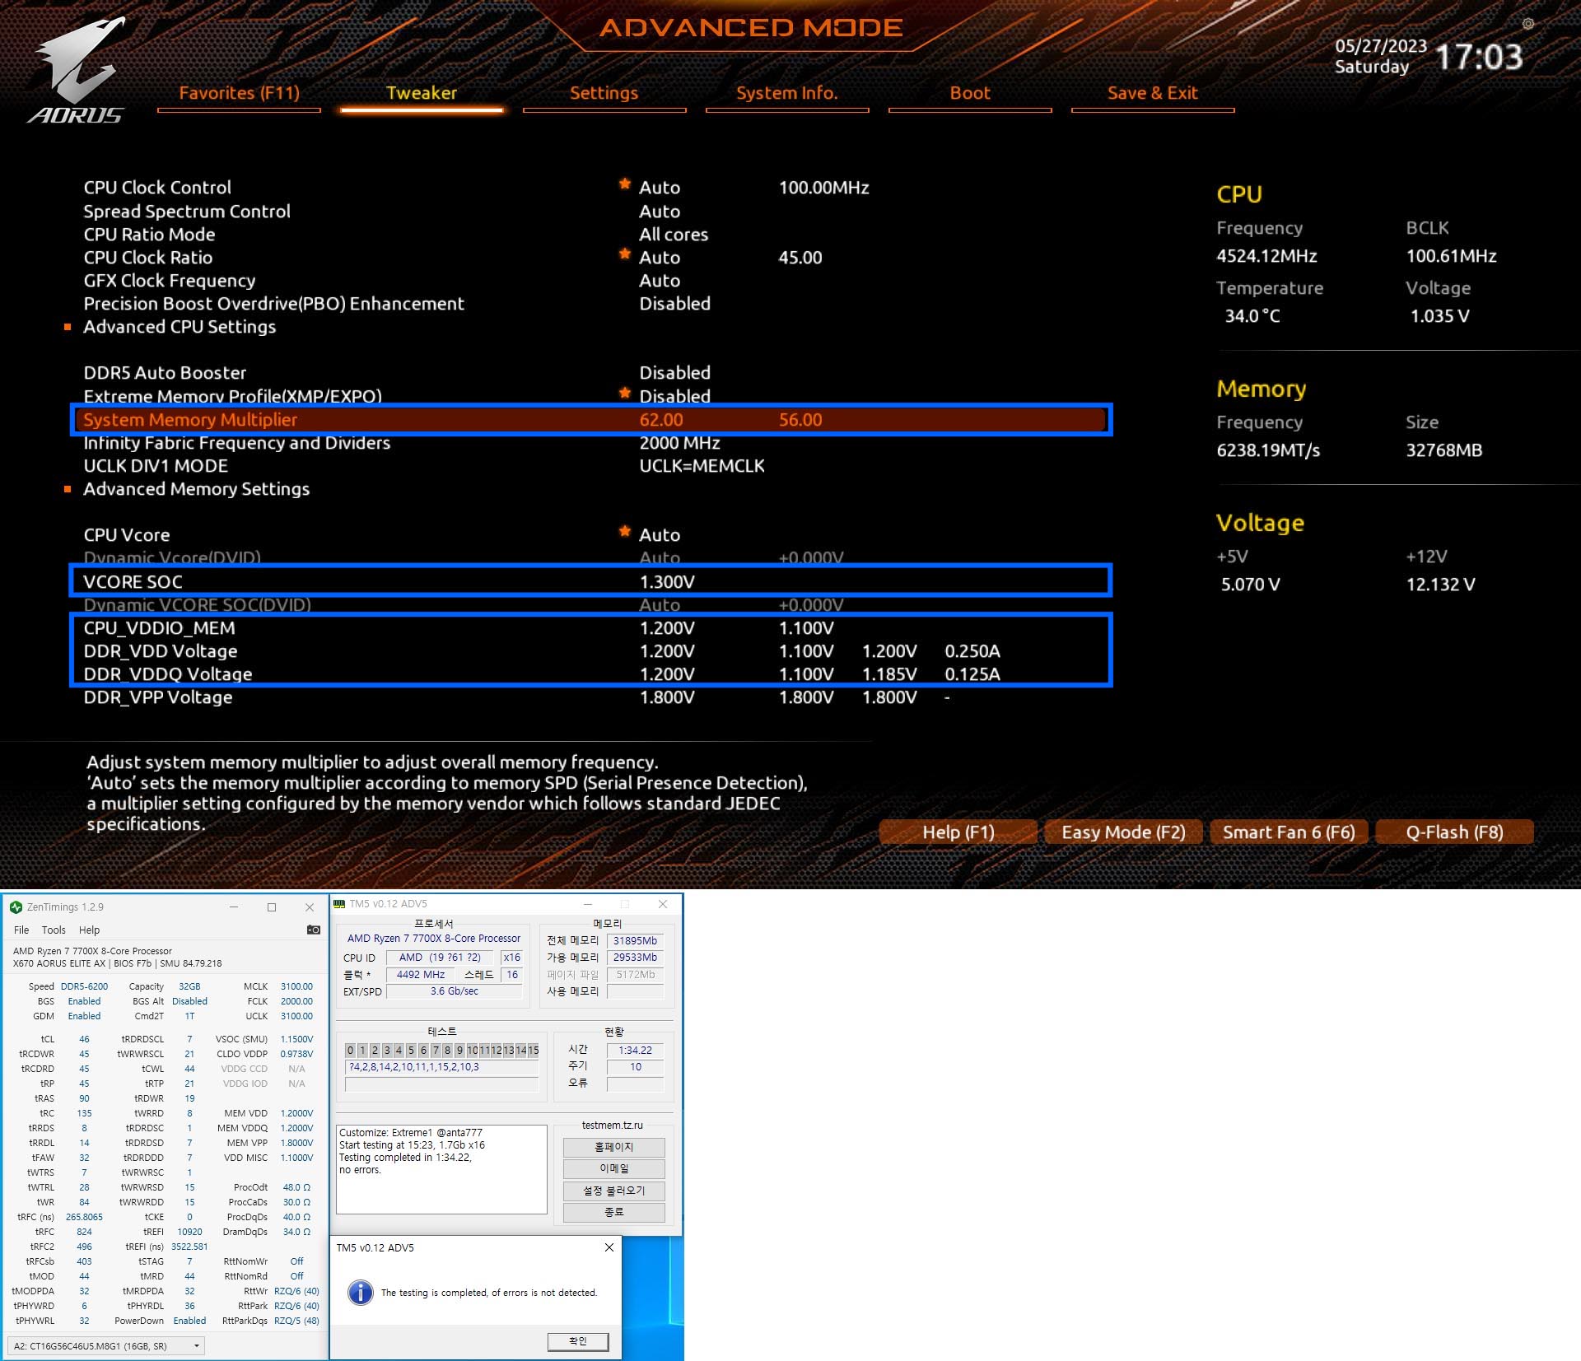Switch to the Settings tab

[x=604, y=93]
